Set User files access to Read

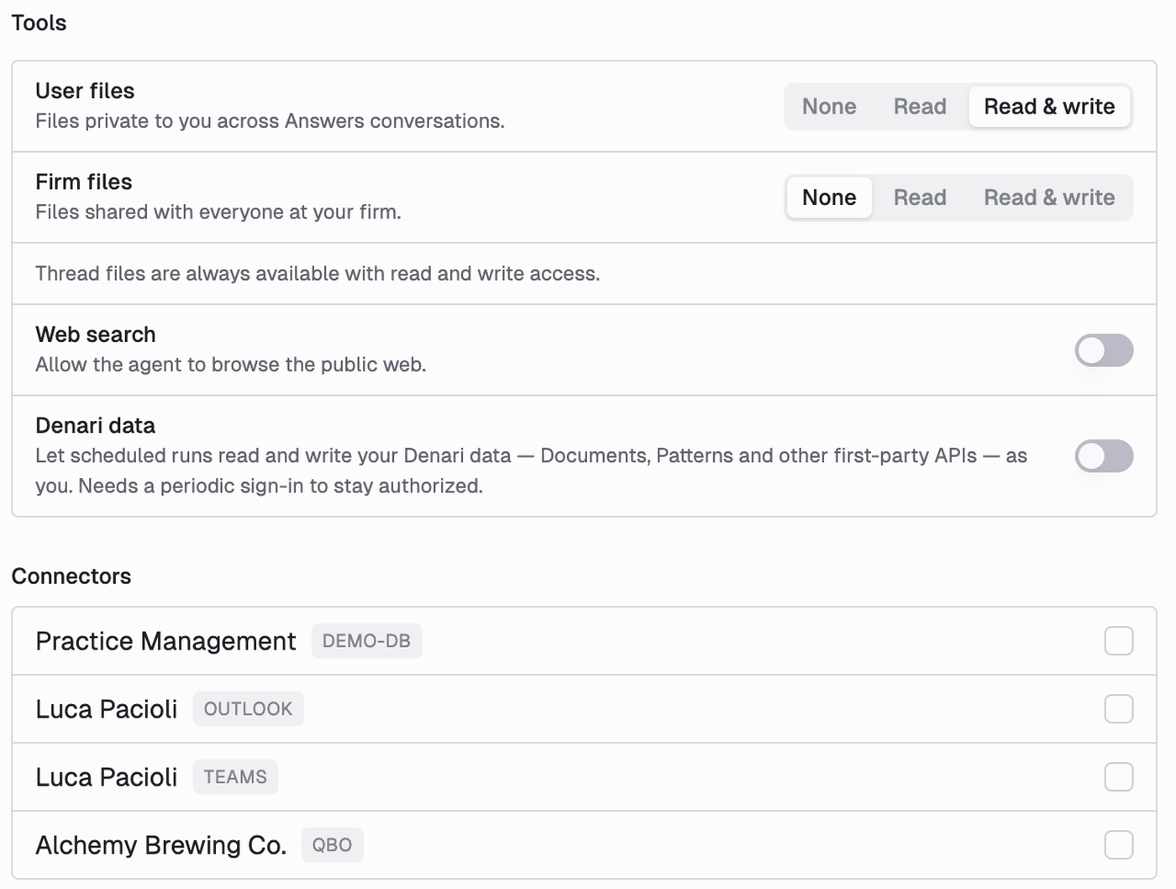tap(920, 107)
